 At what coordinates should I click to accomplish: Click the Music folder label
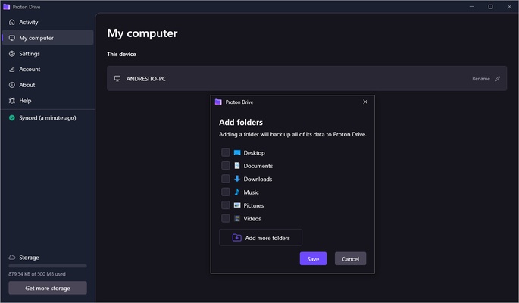(x=252, y=192)
